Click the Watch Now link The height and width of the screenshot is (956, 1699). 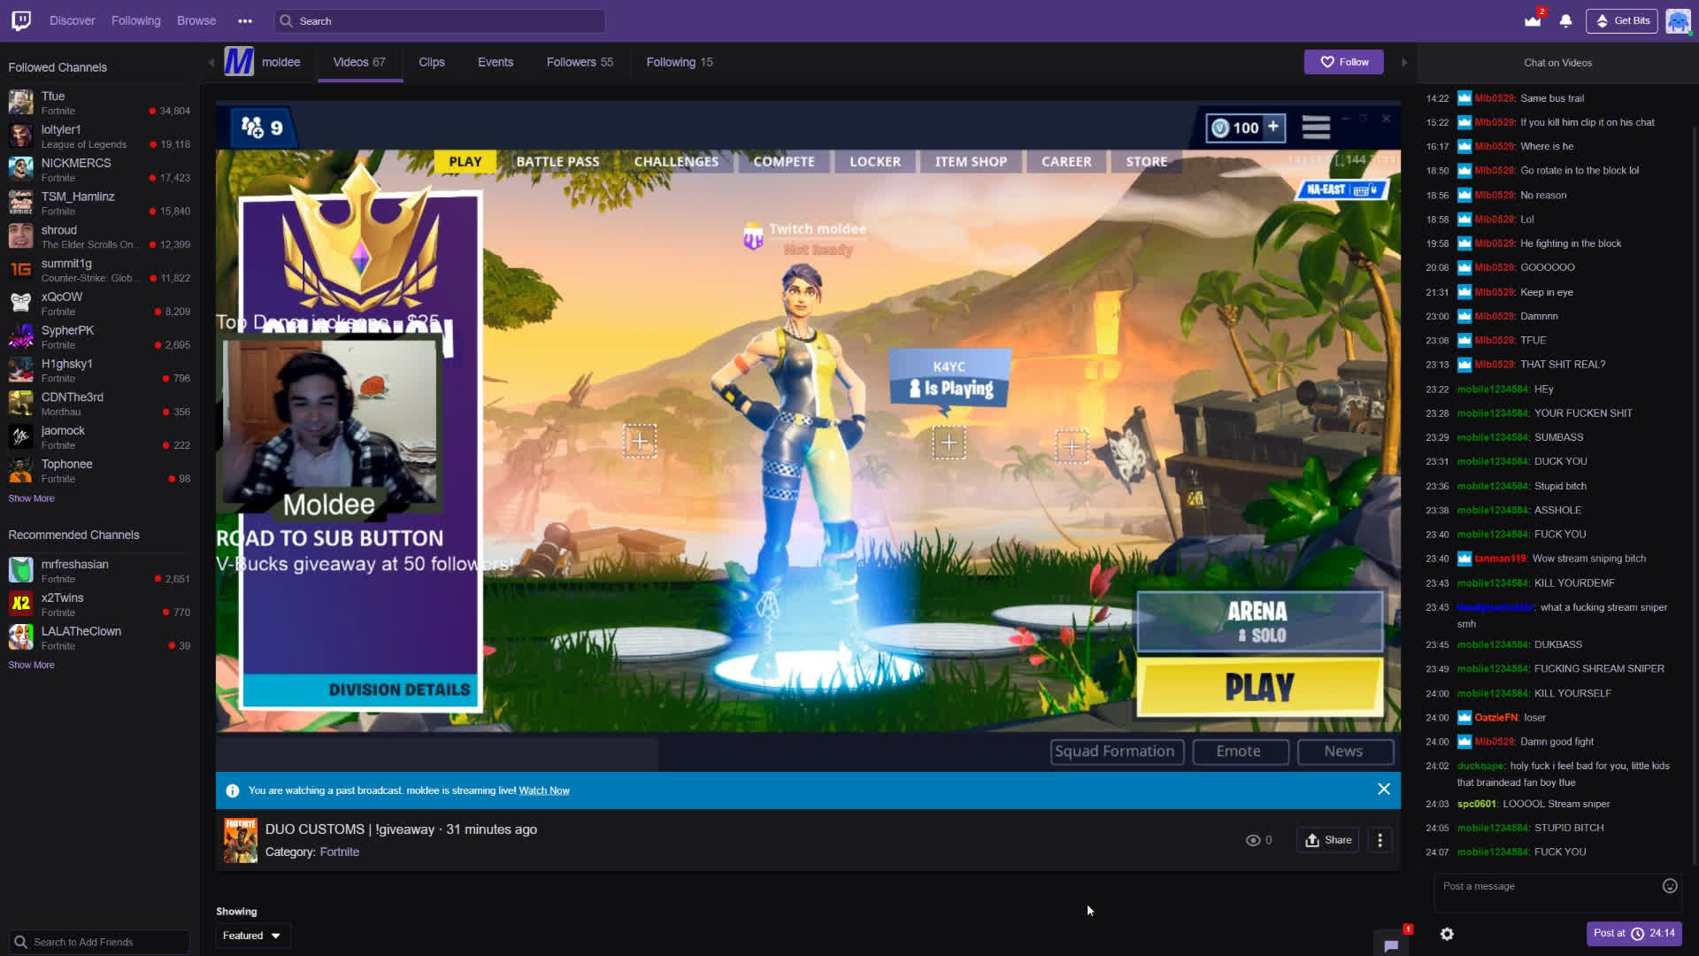[543, 790]
